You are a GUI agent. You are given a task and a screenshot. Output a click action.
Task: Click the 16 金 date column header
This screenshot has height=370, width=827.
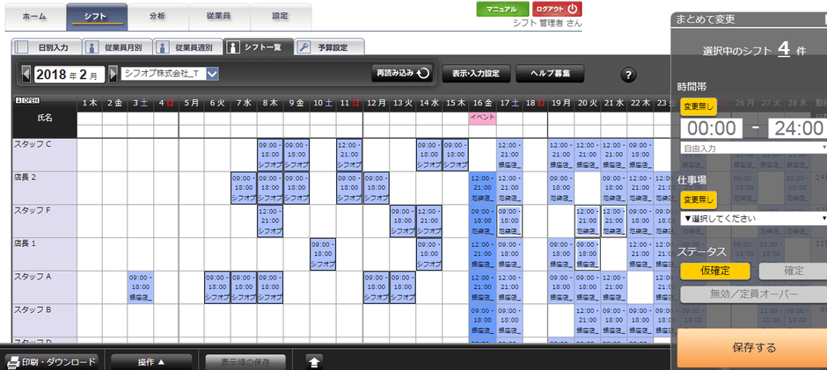pyautogui.click(x=481, y=104)
